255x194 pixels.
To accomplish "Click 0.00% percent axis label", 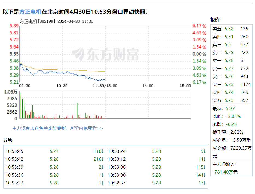I will [199, 54].
